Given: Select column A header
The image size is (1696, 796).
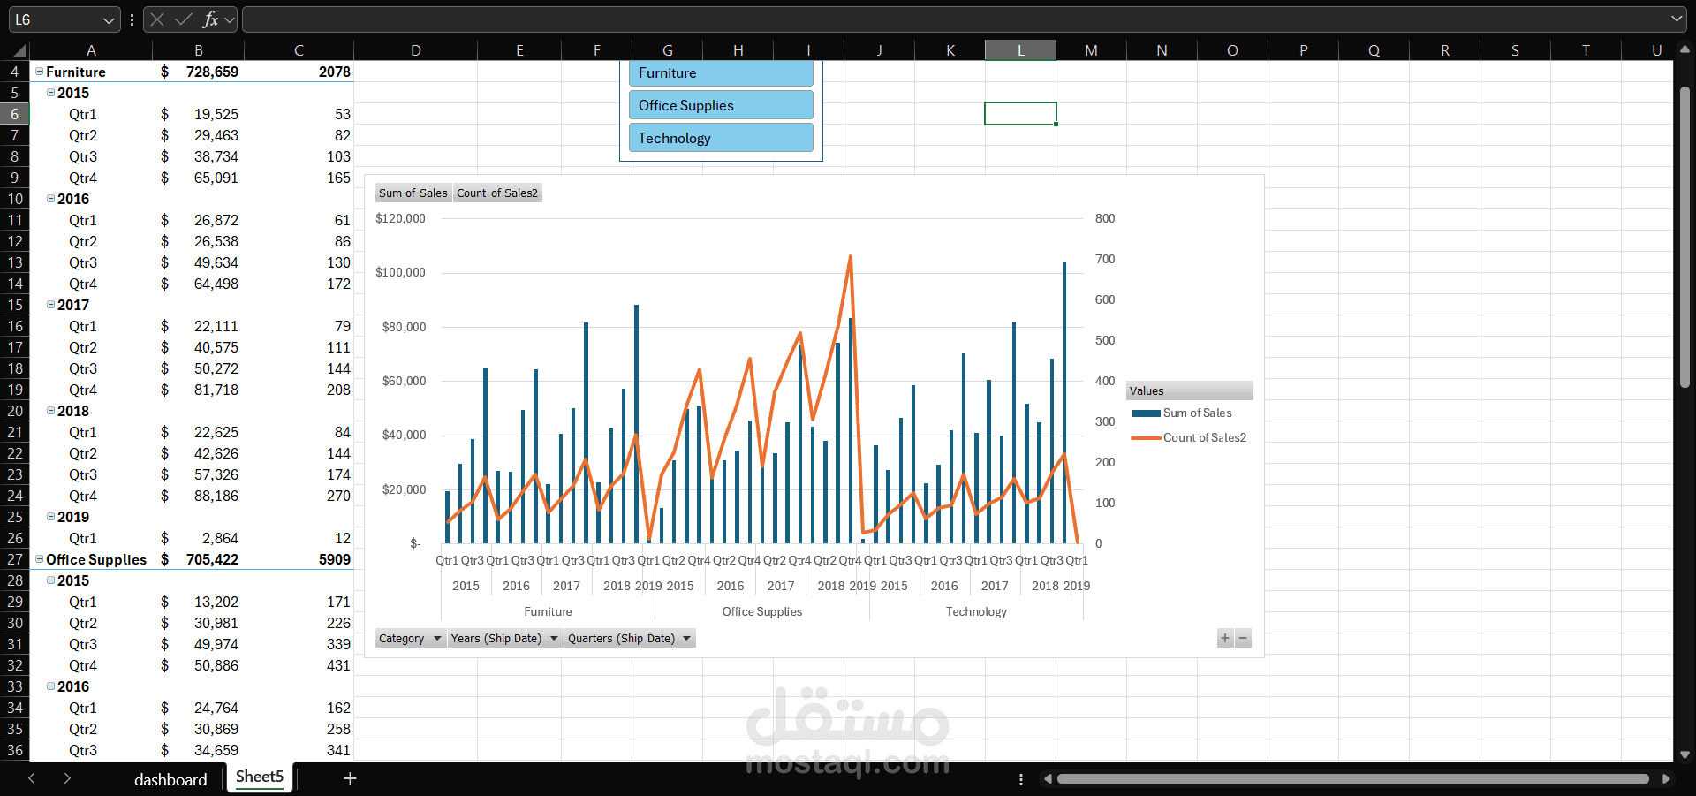Looking at the screenshot, I should [x=91, y=50].
